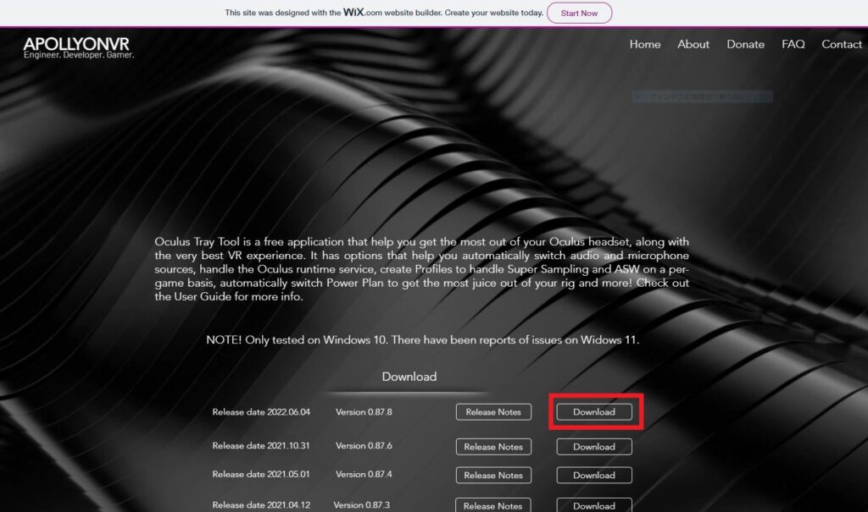Click the 'Version 0.87.3' label
Image resolution: width=868 pixels, height=512 pixels.
(361, 505)
